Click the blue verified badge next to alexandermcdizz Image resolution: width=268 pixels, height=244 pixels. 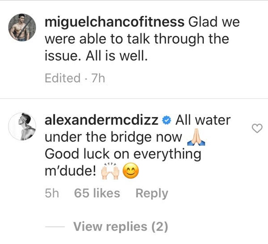pos(166,120)
